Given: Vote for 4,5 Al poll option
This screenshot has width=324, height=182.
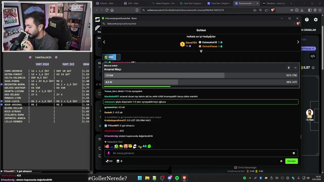Looking at the screenshot, I should click(x=201, y=82).
